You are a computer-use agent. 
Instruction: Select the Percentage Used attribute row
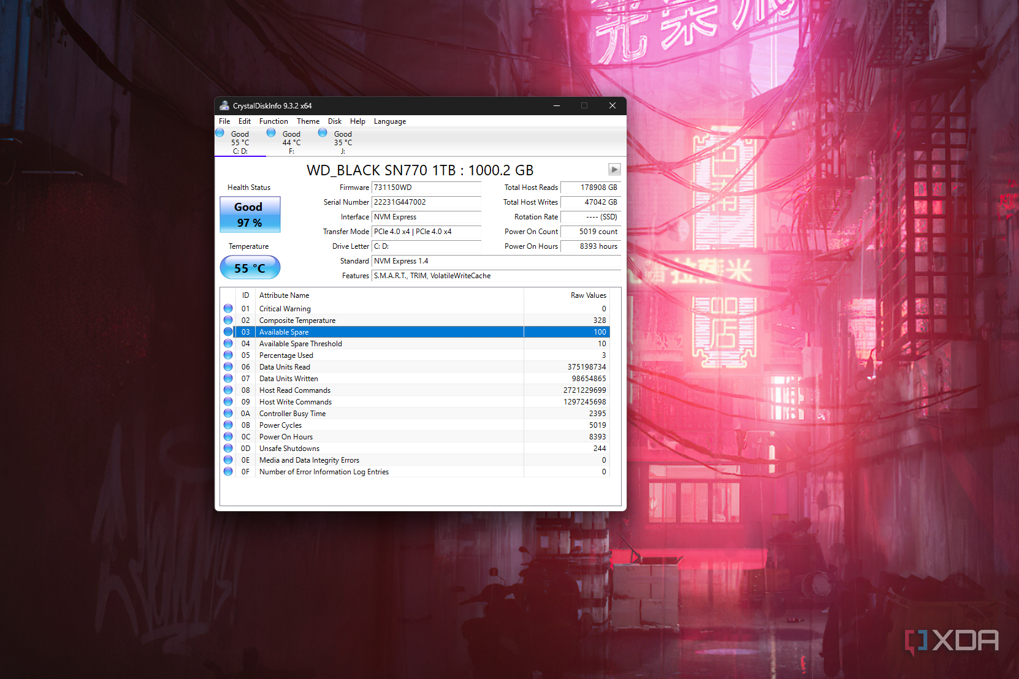coord(416,355)
